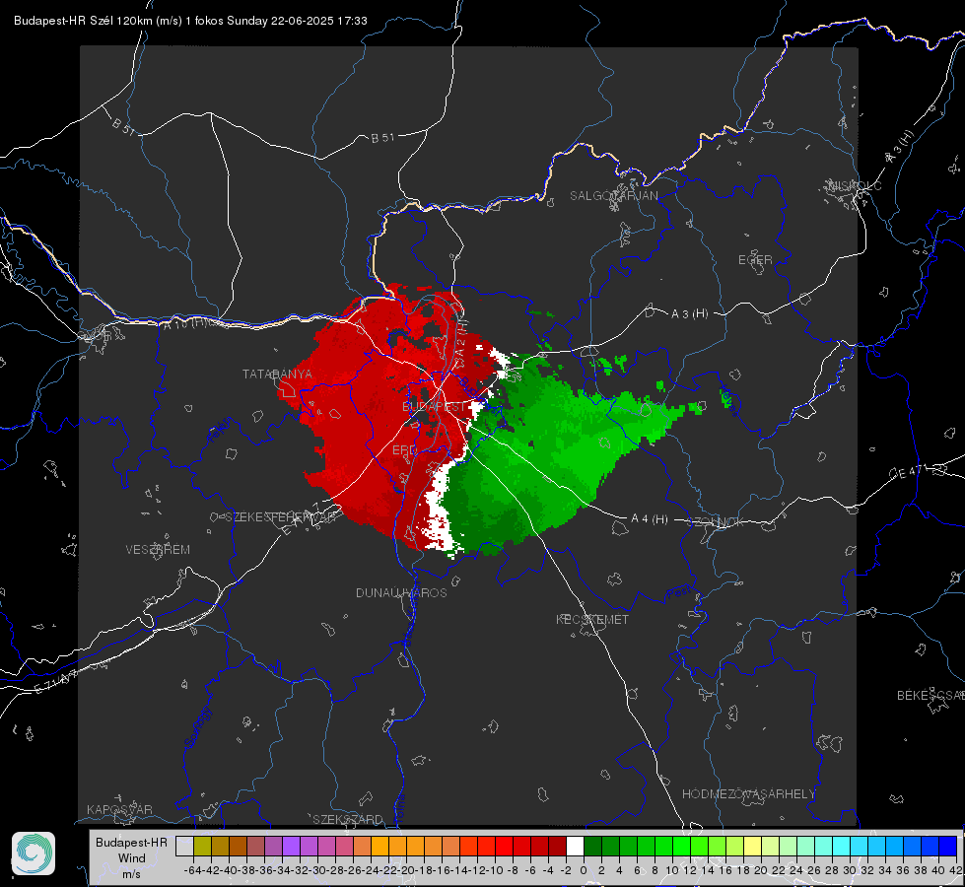
Task: Click the Pest county label near Kecskemét
Action: click(678, 592)
